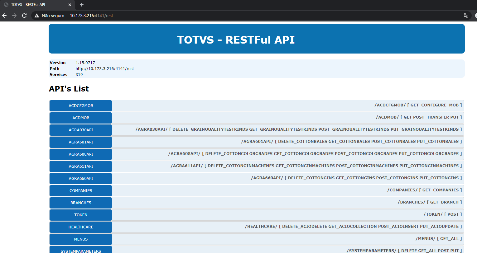Click the /AGRA601API/ cotton bales endpoints text
This screenshot has width=477, height=253.
click(x=351, y=142)
